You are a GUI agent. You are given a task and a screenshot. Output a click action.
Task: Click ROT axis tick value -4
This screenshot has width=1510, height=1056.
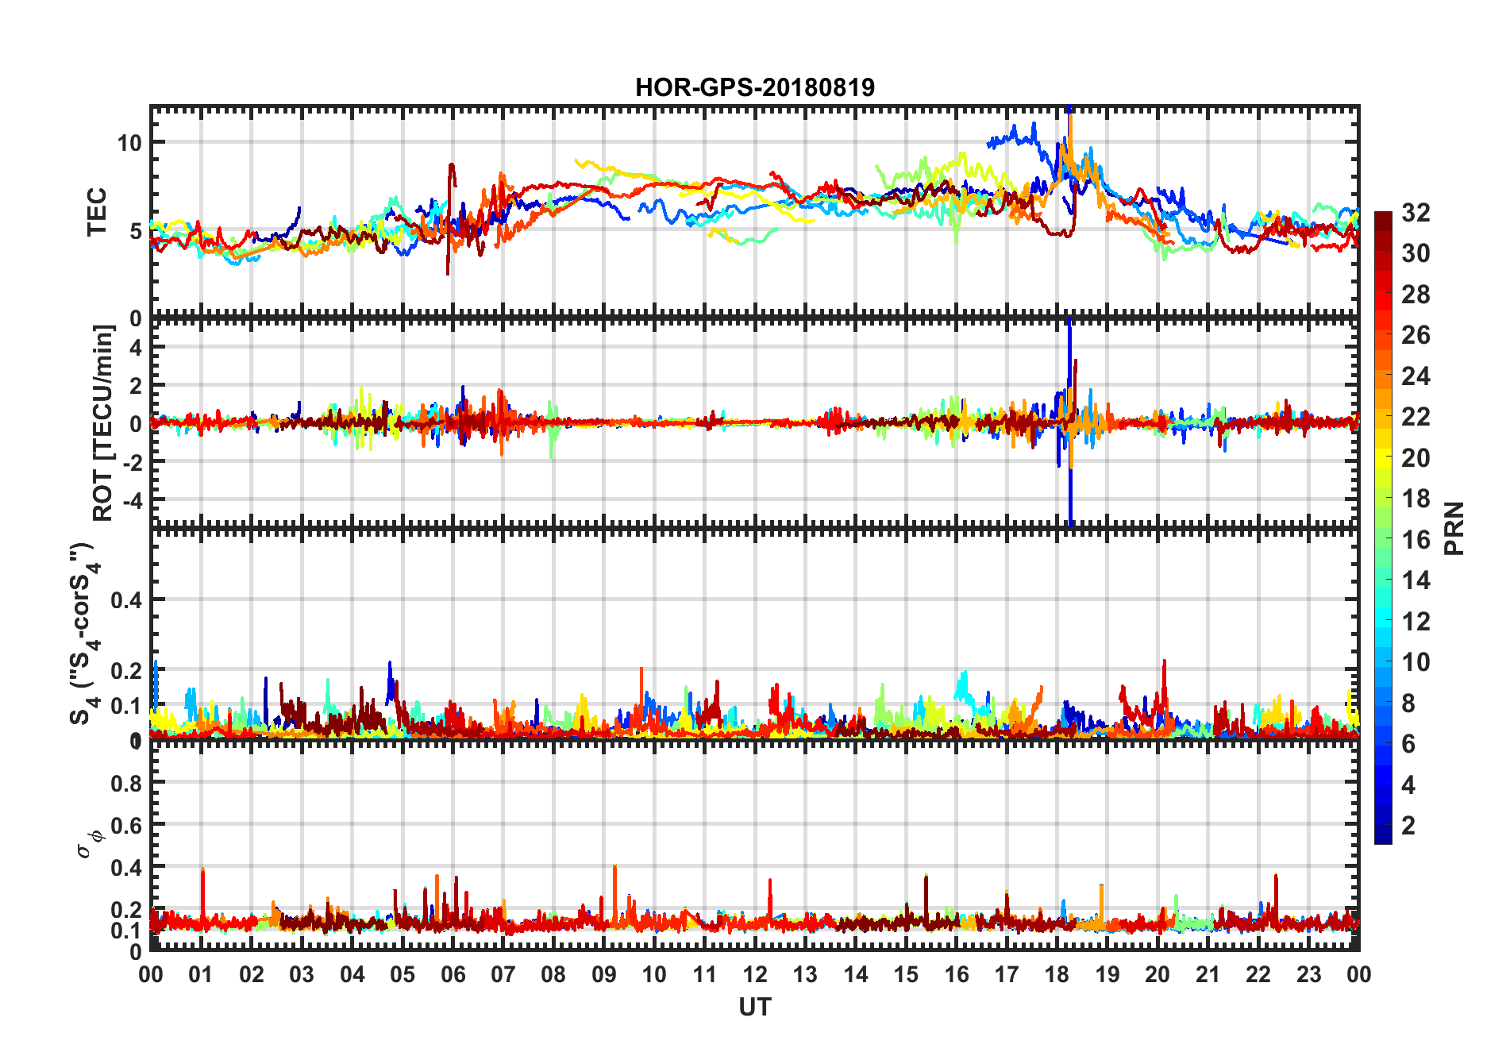point(132,501)
